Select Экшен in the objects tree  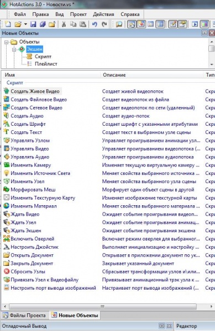pyautogui.click(x=35, y=49)
